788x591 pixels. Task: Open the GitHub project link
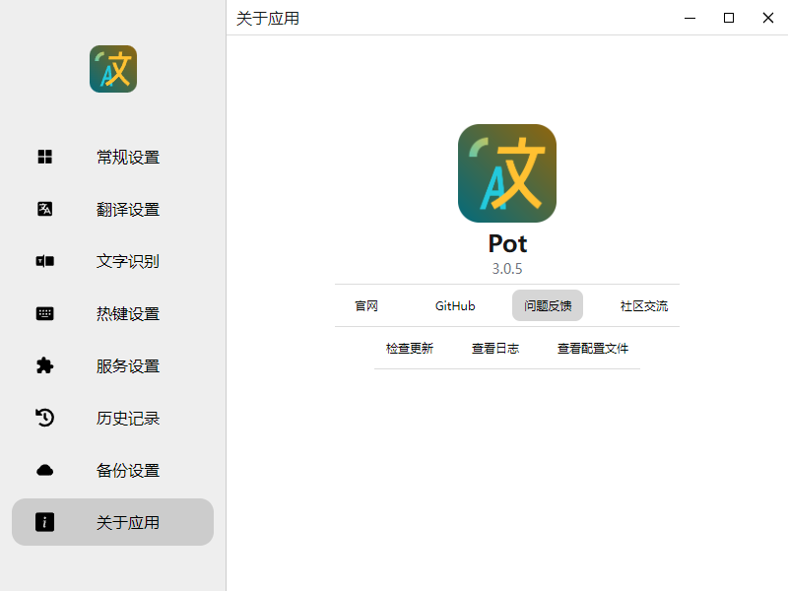(454, 305)
